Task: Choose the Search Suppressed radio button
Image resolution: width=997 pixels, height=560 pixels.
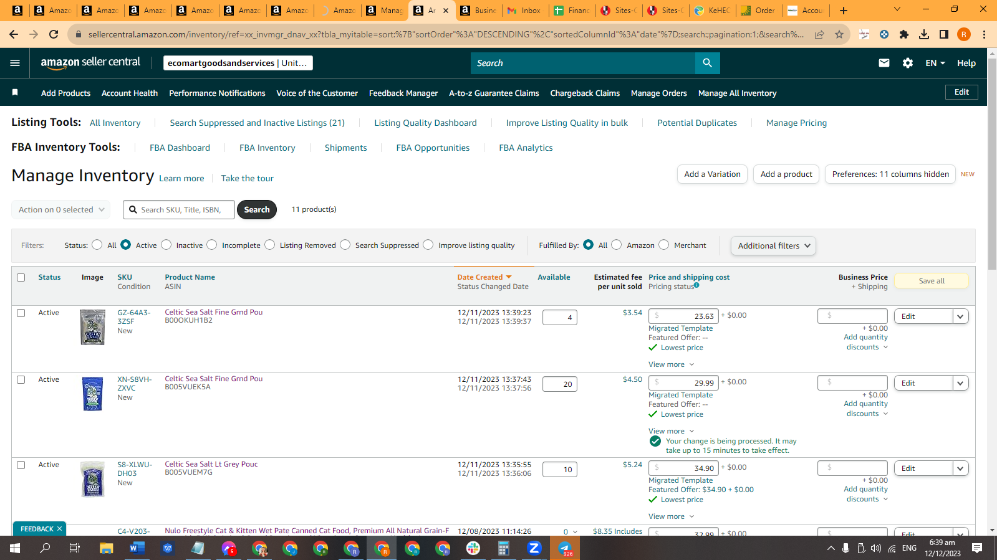Action: (x=345, y=245)
